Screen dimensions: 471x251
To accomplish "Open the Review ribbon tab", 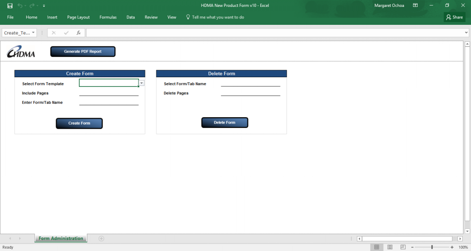I will coord(151,17).
